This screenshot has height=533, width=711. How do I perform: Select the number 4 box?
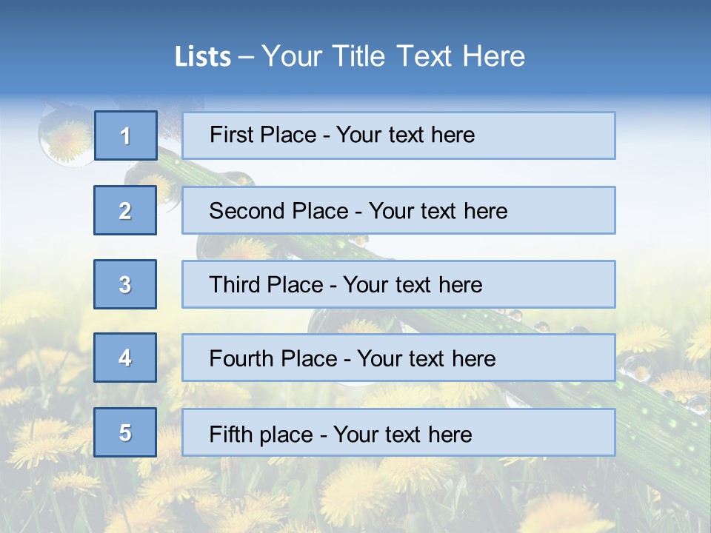[125, 358]
